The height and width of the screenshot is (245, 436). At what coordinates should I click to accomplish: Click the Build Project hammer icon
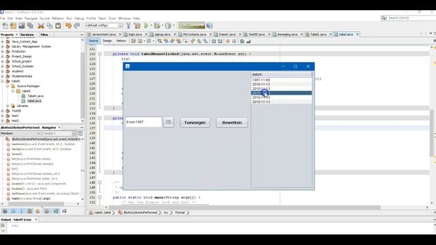tap(128, 26)
